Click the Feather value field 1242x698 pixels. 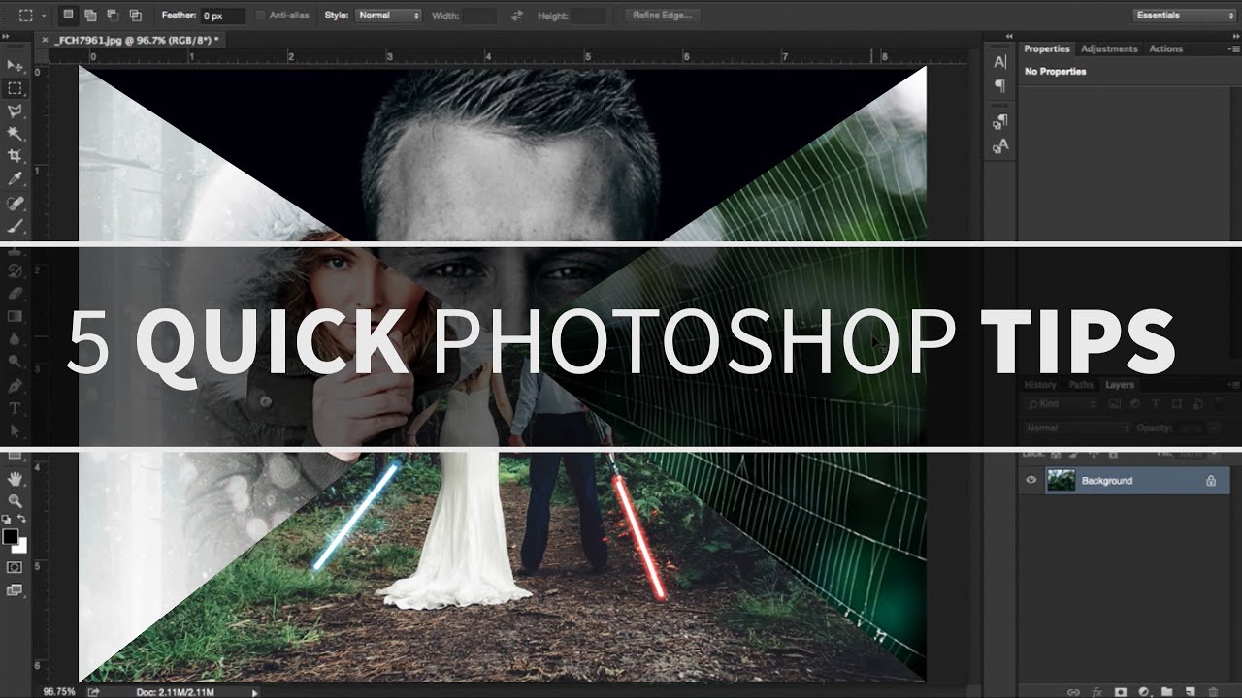pyautogui.click(x=224, y=16)
